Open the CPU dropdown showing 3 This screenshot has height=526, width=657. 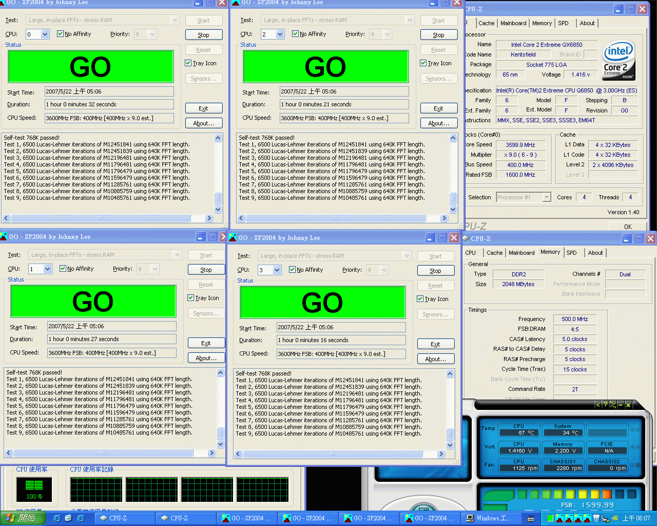point(277,270)
